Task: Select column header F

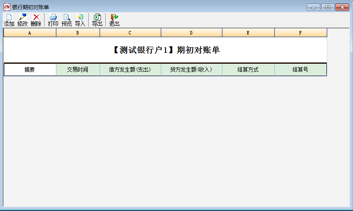Action: point(300,33)
